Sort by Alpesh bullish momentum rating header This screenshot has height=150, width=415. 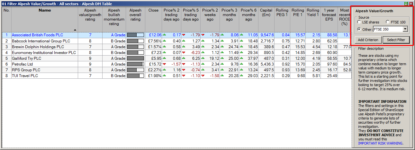pos(114,19)
